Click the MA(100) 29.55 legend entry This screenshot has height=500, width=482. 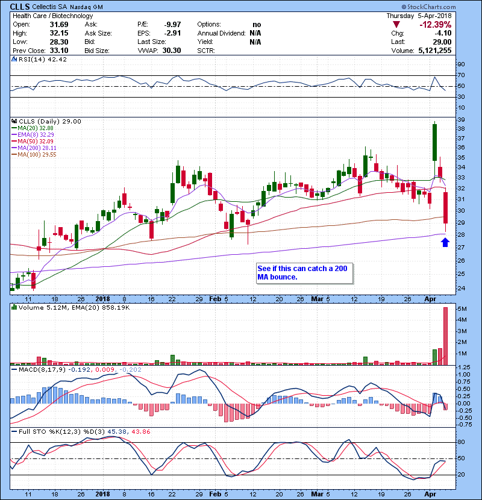[34, 155]
